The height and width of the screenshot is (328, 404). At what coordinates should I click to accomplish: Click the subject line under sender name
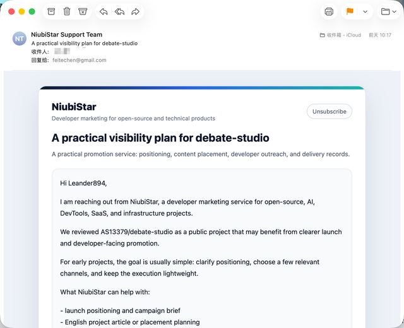point(85,44)
